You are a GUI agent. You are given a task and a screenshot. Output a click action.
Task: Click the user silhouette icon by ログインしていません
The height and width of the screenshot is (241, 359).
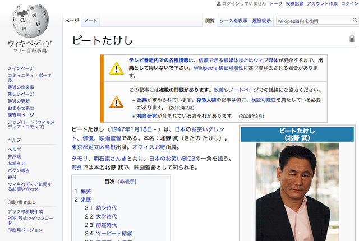point(219,4)
